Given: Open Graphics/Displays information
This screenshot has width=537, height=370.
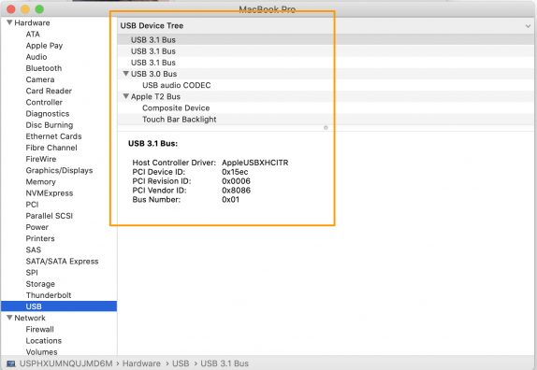Looking at the screenshot, I should (x=59, y=170).
